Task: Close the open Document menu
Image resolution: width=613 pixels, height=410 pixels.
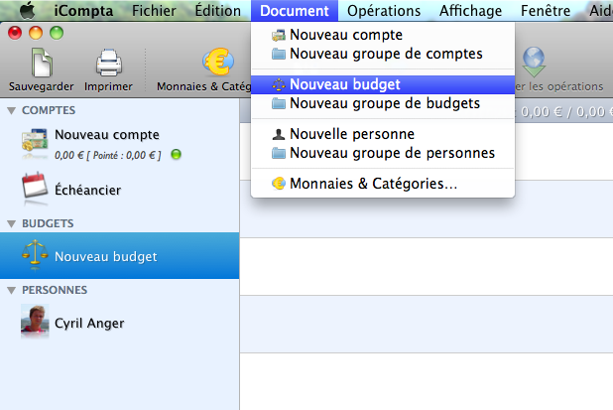Action: point(295,11)
